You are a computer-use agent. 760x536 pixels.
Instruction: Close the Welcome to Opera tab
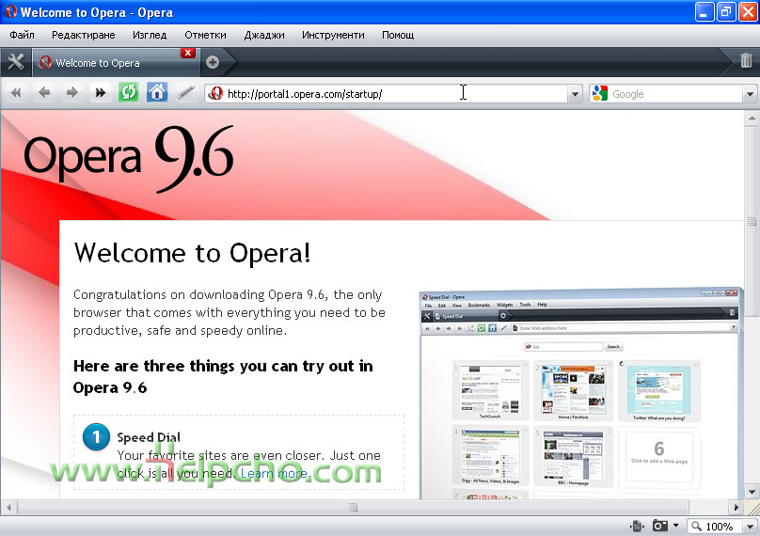coord(188,53)
